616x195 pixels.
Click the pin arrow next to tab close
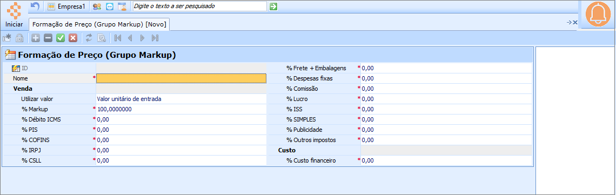point(569,22)
